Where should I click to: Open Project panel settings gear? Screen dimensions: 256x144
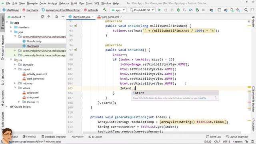tap(57, 17)
